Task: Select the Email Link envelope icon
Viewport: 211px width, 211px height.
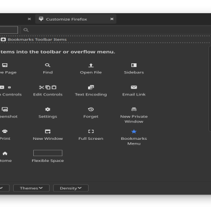Action: 134,88
